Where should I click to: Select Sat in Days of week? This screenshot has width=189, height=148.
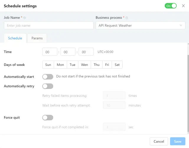point(117,65)
